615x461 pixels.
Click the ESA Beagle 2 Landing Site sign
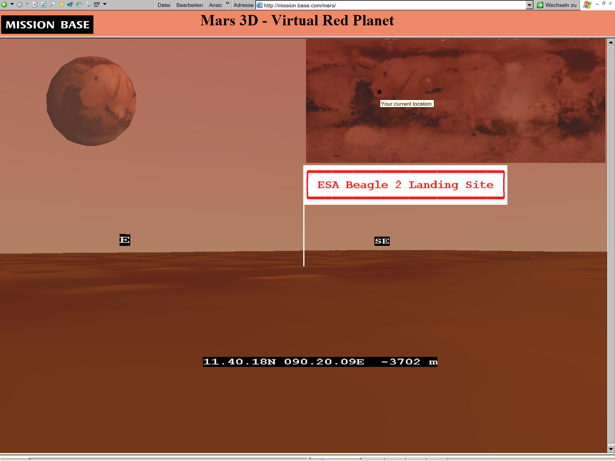pos(406,185)
